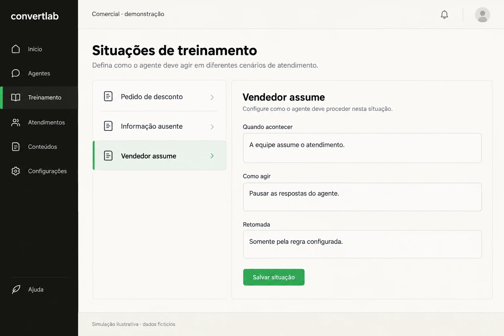
Task: Select the Treinamento sidebar item
Action: (39, 97)
